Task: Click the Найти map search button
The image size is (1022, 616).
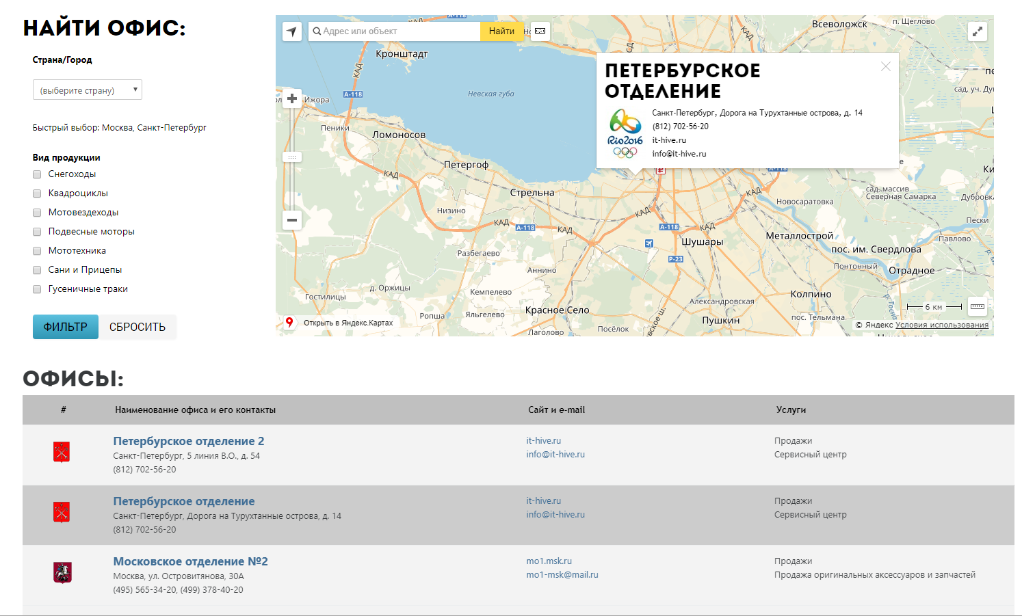Action: [501, 31]
